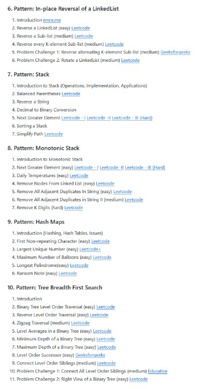Open Educative link for Connect All Level Order Siblings

pyautogui.click(x=158, y=371)
